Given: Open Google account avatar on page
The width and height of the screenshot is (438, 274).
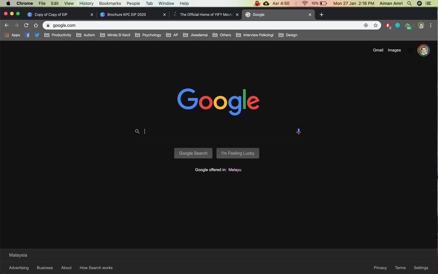Looking at the screenshot, I should [x=423, y=50].
